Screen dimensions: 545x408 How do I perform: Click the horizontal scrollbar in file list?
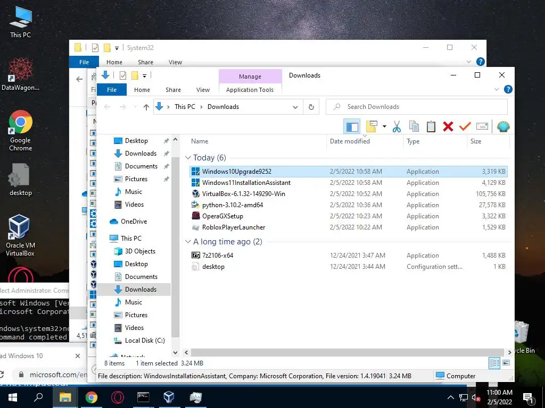pos(347,353)
